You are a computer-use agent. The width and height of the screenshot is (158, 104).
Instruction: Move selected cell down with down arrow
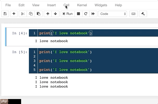(56, 14)
